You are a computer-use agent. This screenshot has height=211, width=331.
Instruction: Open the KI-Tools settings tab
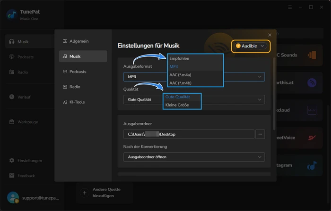(x=83, y=102)
